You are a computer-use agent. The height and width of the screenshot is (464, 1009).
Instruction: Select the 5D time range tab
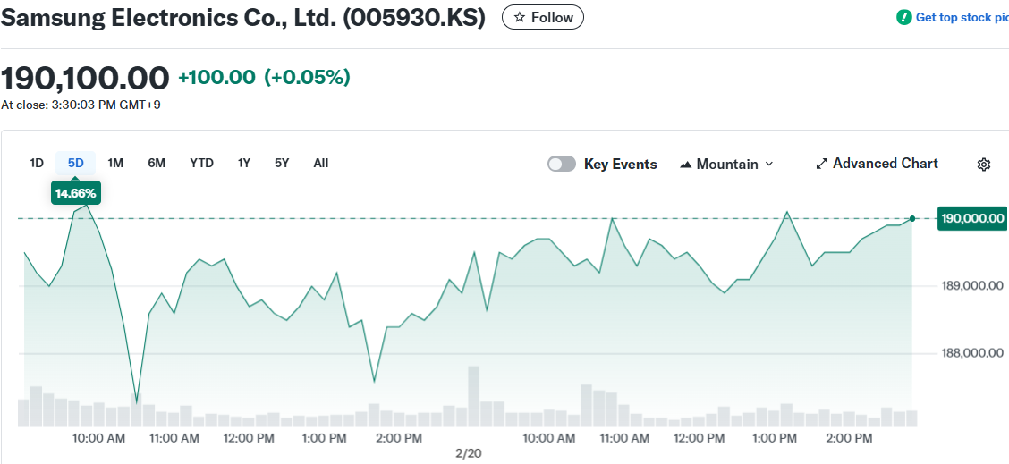pos(76,163)
